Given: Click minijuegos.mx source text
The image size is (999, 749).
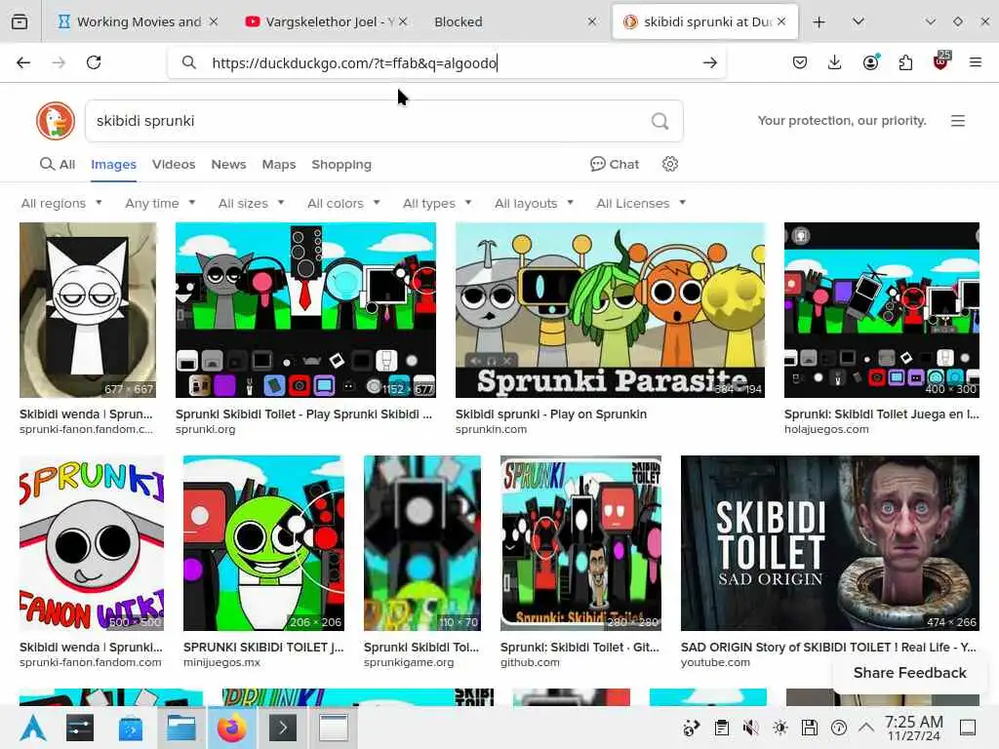Looking at the screenshot, I should (x=221, y=662).
